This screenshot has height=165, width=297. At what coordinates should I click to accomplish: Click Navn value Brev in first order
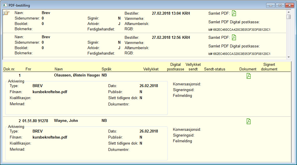tap(46, 13)
